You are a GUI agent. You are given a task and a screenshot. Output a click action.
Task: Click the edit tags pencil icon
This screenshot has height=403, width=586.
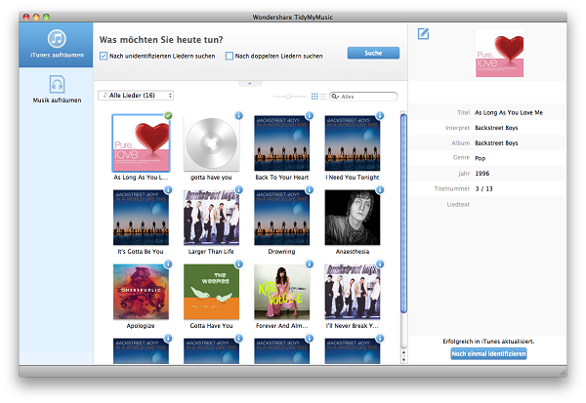(x=423, y=33)
